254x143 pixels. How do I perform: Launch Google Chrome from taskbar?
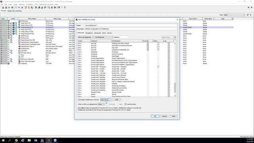[x=16, y=140]
